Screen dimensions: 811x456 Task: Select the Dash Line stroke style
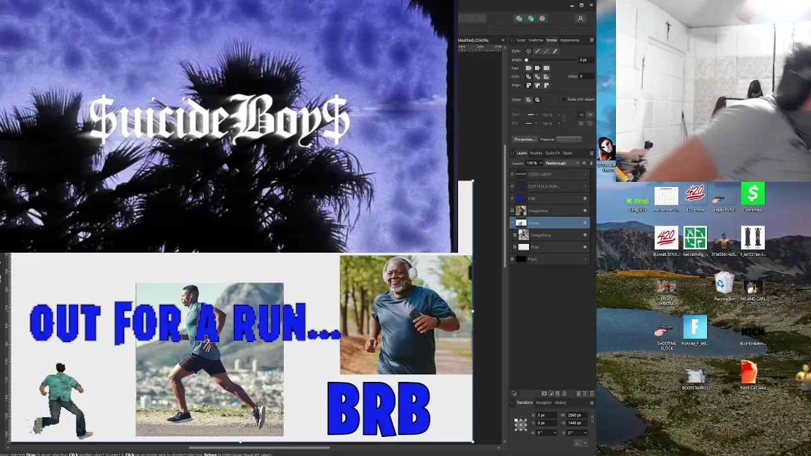pyautogui.click(x=546, y=51)
